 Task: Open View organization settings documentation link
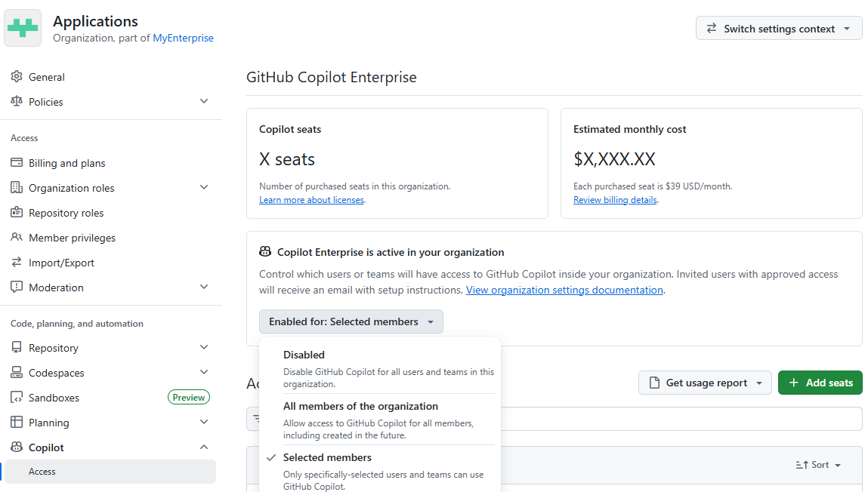coord(564,290)
